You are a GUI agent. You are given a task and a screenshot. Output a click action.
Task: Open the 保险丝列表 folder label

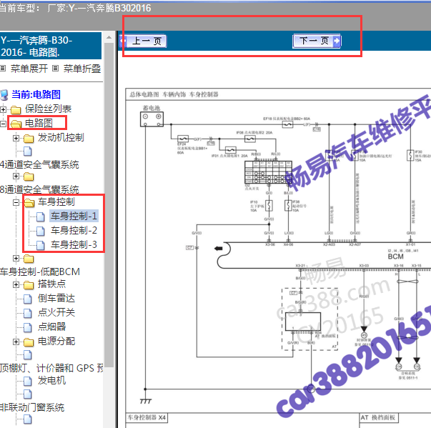tap(49, 109)
